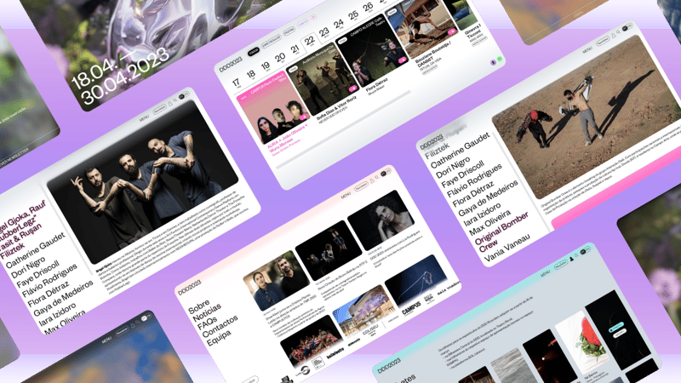Expand MENU in the teal-header page
The width and height of the screenshot is (681, 383).
pyautogui.click(x=546, y=275)
